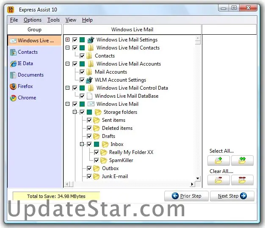The image size is (265, 228).
Task: Click the Windows Live Mail envelope icon
Action: [91, 104]
